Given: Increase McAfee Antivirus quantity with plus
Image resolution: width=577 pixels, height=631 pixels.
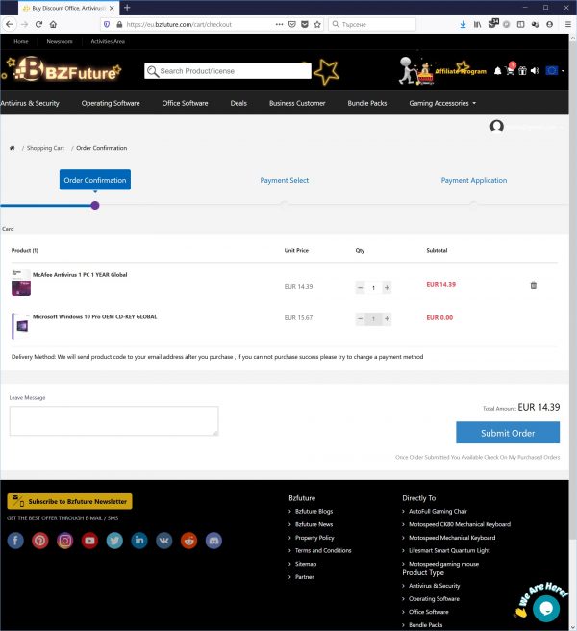Looking at the screenshot, I should (x=387, y=287).
